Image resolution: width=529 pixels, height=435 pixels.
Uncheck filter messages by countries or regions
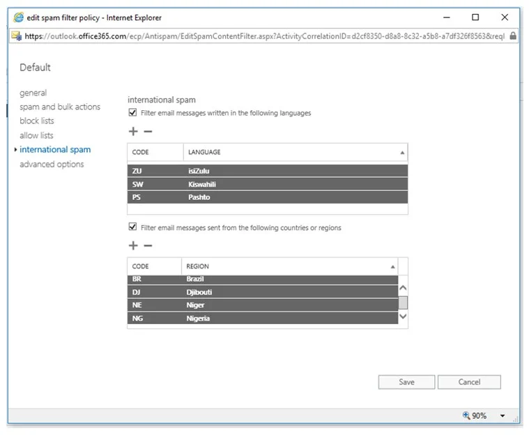[133, 227]
